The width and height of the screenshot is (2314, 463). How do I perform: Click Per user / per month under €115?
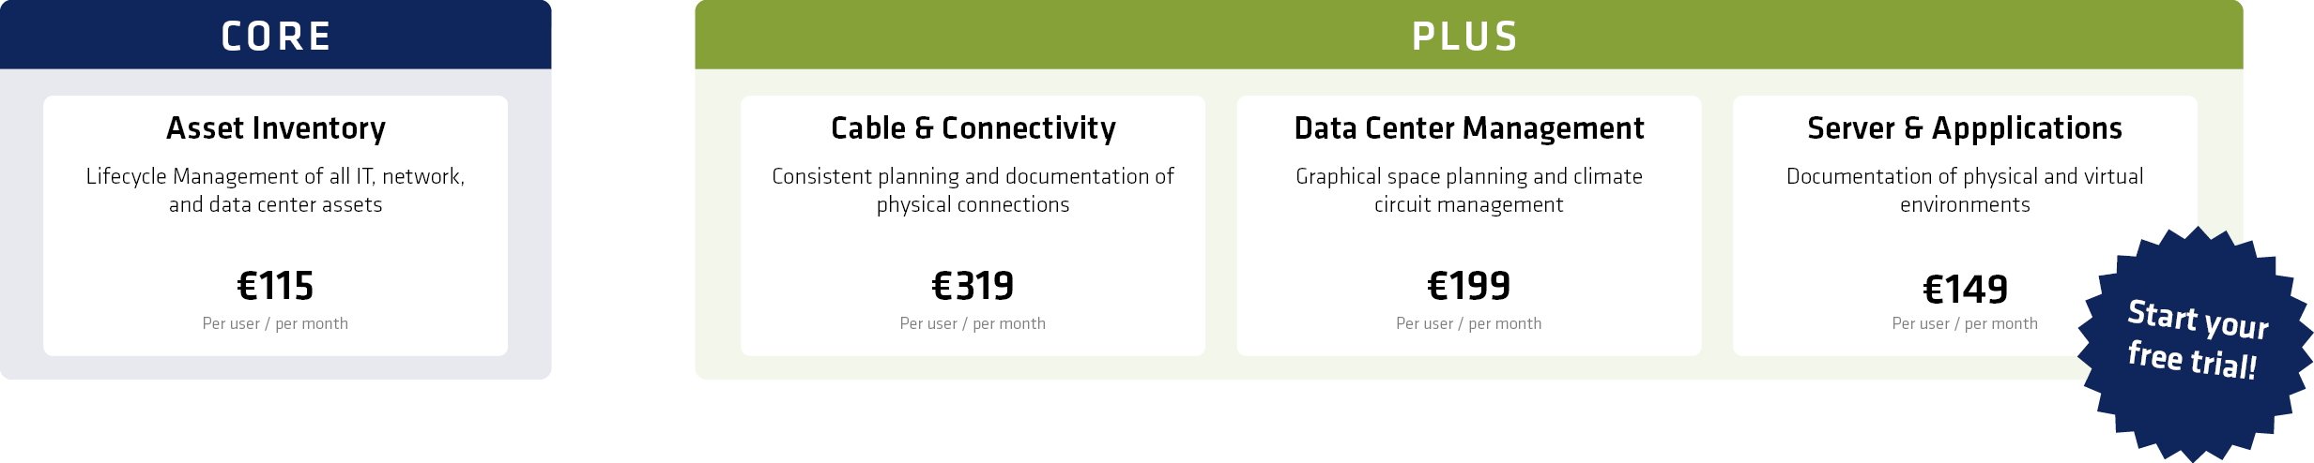(x=276, y=323)
